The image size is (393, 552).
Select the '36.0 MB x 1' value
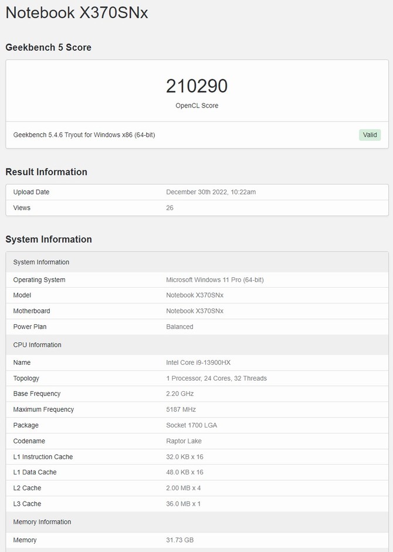184,504
